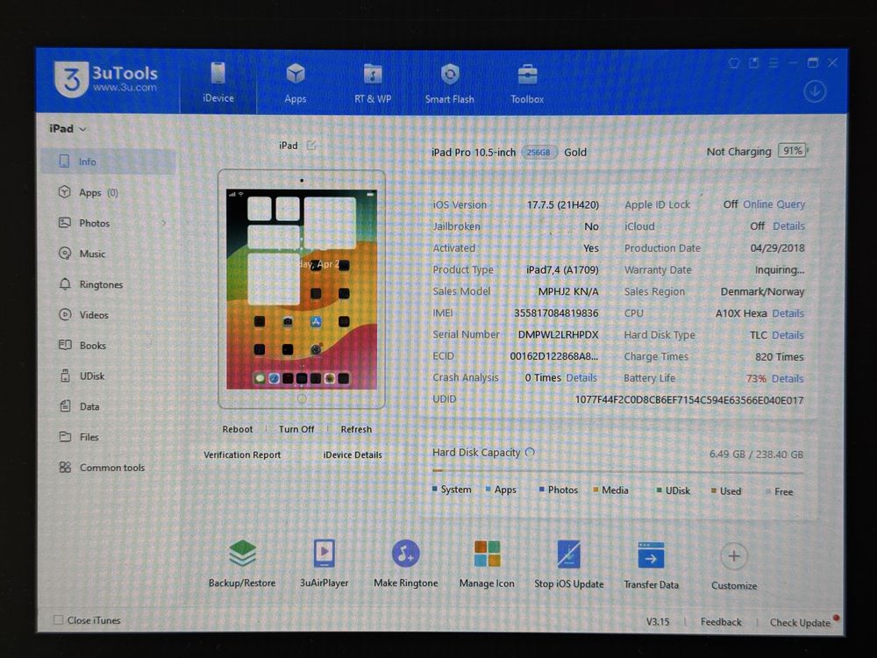The width and height of the screenshot is (877, 658).
Task: Open the Toolbox tab
Action: tap(527, 83)
